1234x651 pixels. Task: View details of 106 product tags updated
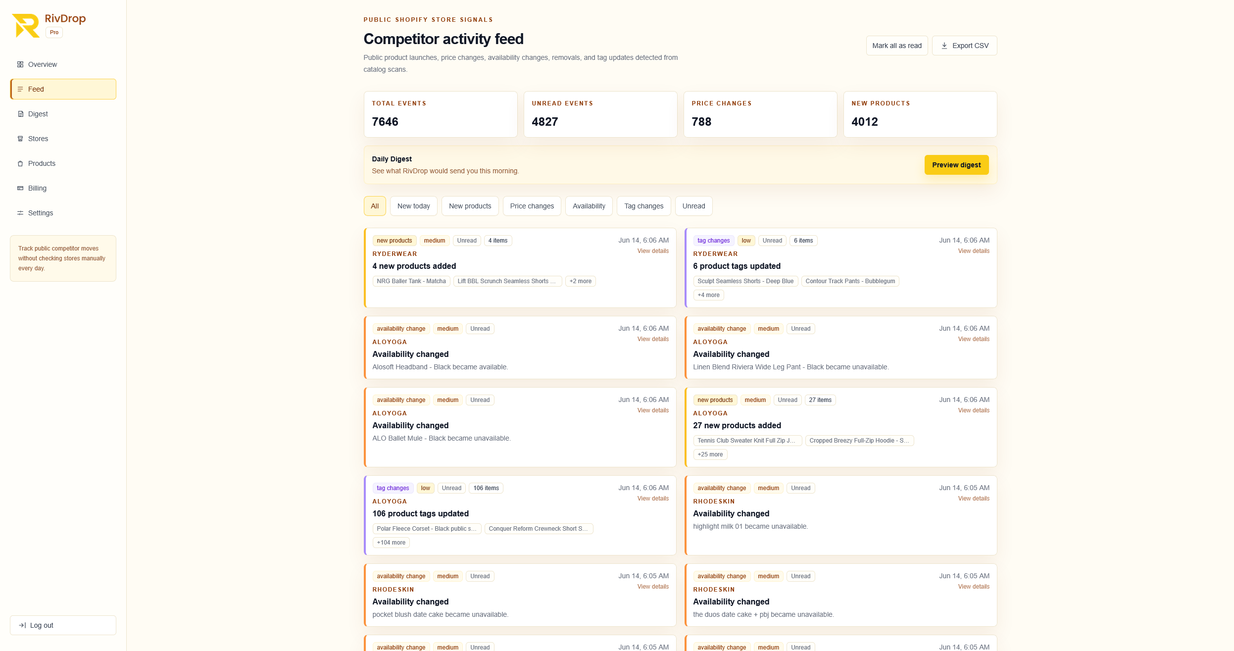coord(653,499)
